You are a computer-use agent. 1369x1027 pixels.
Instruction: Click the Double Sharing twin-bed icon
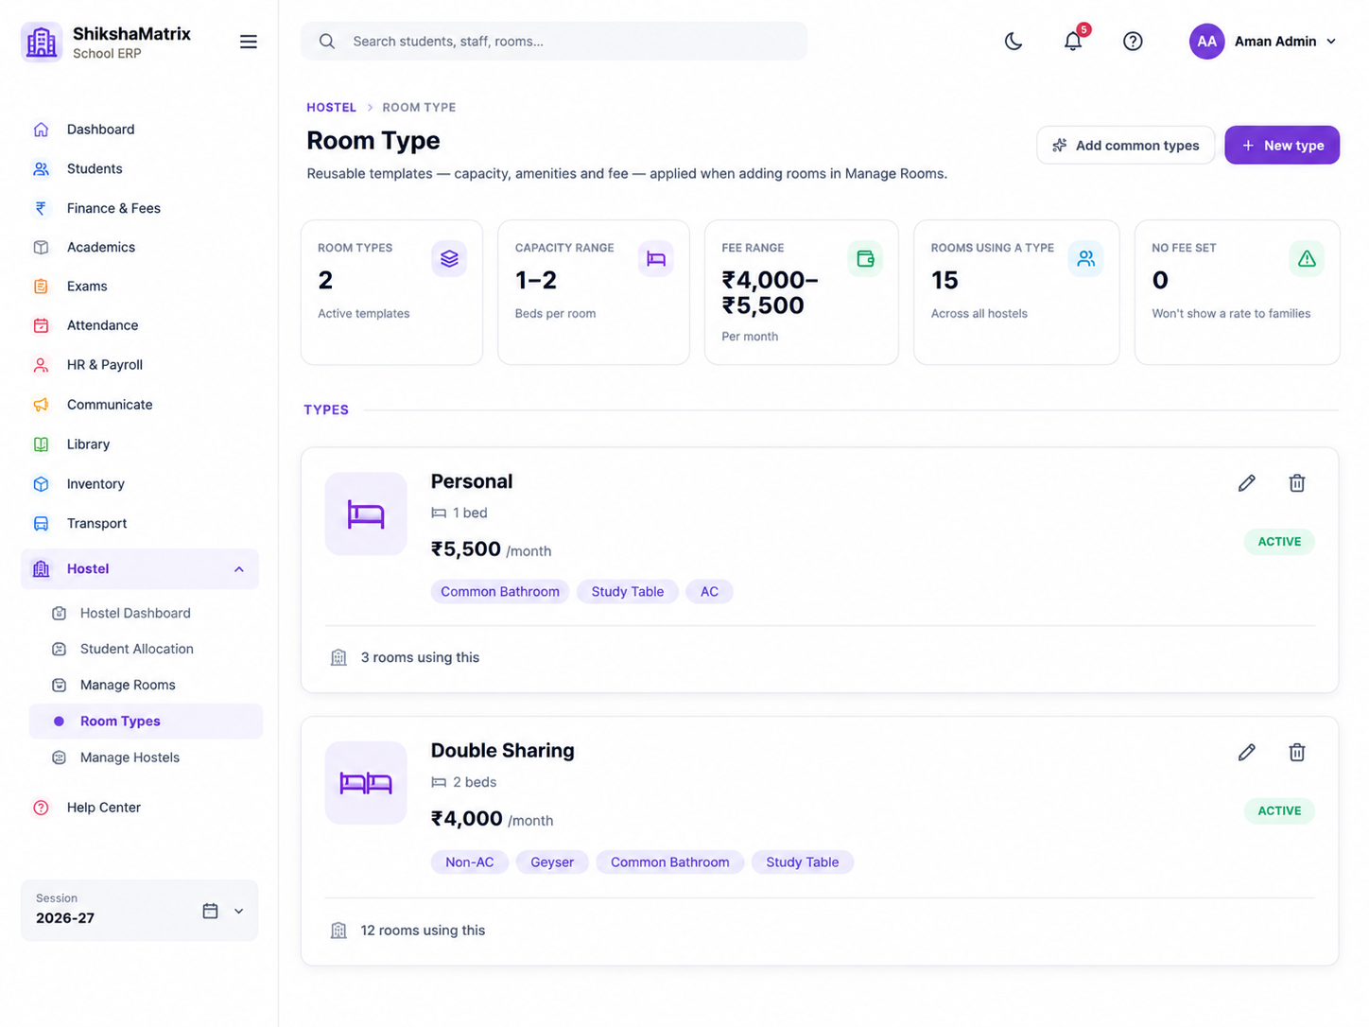[366, 783]
